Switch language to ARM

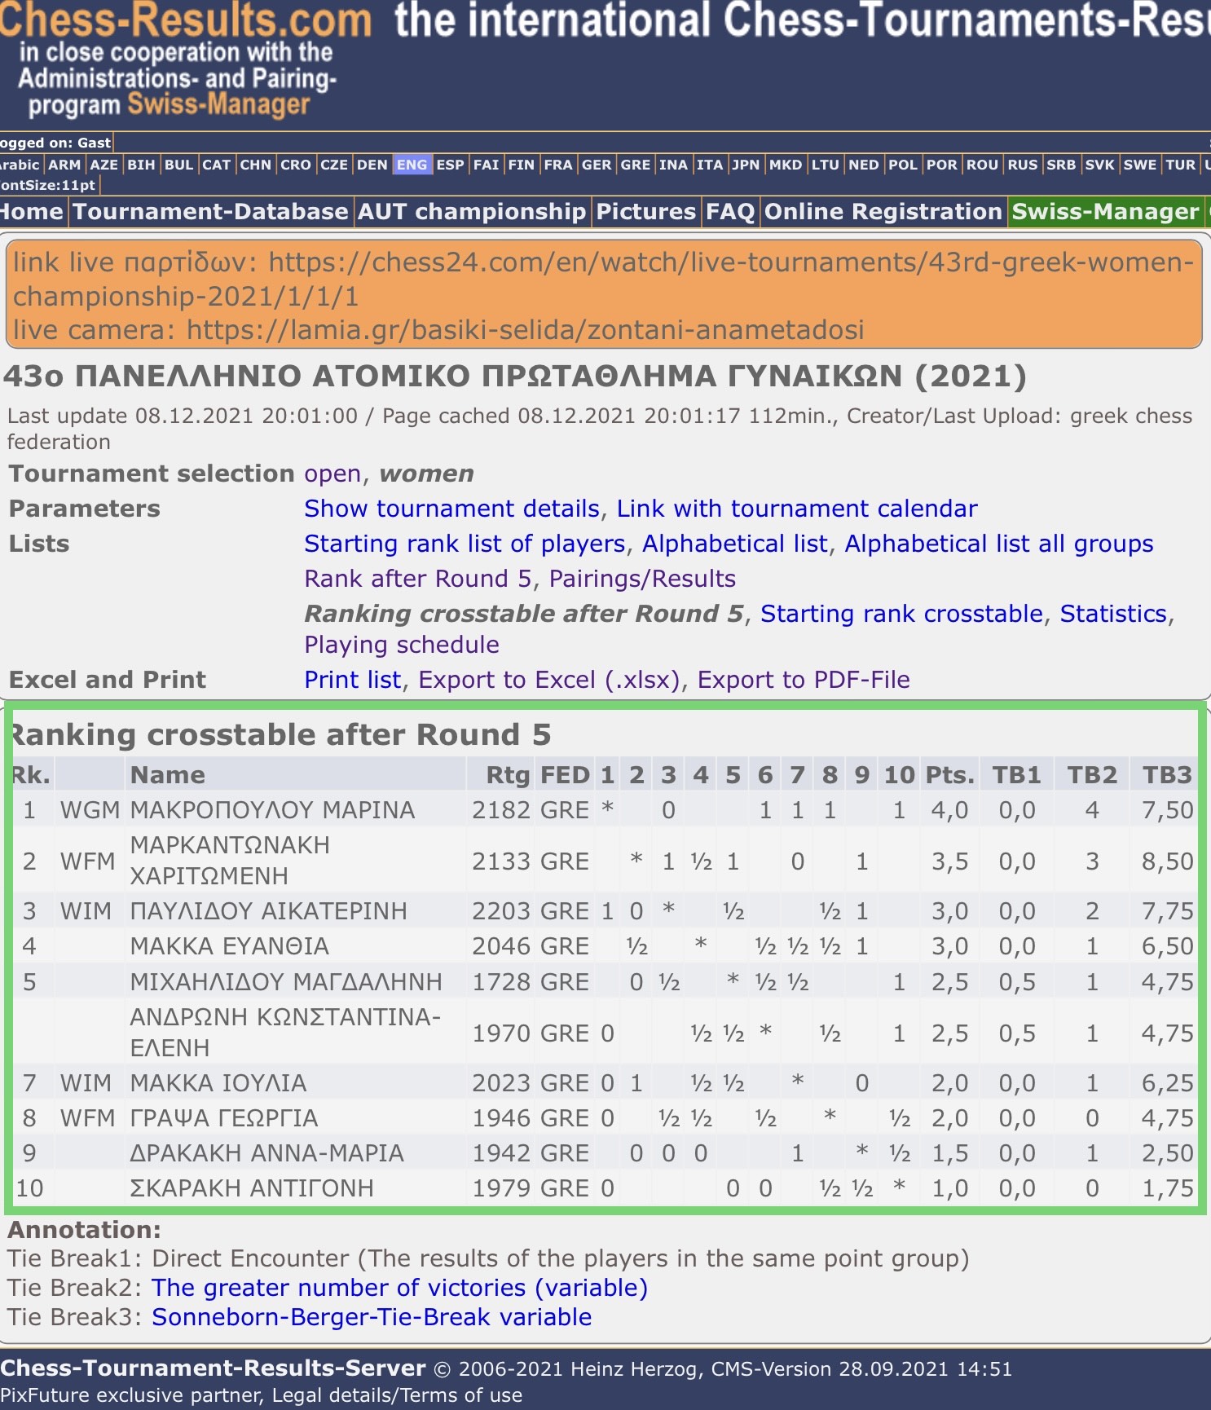64,165
